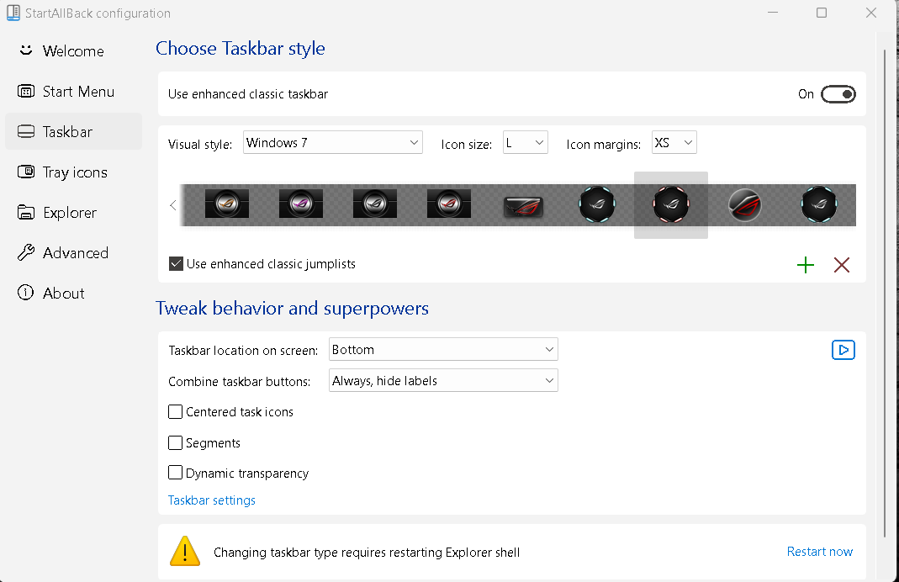The width and height of the screenshot is (899, 582).
Task: Open Advanced settings
Action: coord(73,253)
